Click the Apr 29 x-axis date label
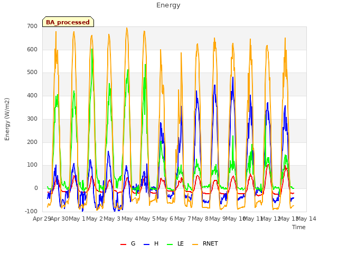This screenshot has height=254, width=338. coord(42,219)
